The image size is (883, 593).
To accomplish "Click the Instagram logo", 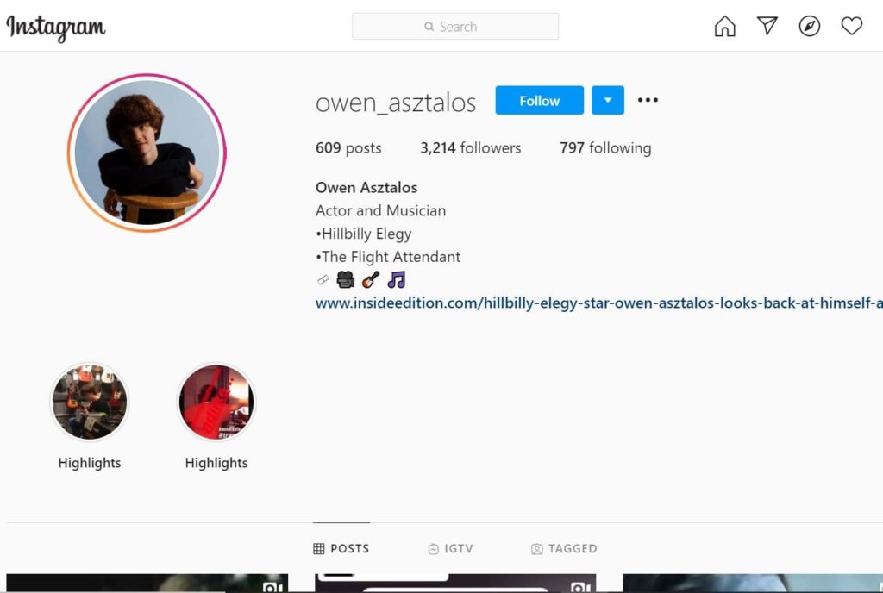I will click(56, 27).
